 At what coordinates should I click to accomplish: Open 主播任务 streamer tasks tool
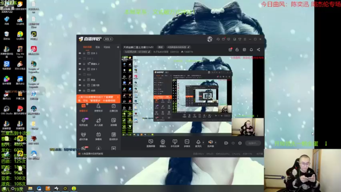pyautogui.click(x=113, y=108)
